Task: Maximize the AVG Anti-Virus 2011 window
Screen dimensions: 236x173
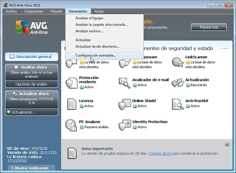Action: pos(220,5)
